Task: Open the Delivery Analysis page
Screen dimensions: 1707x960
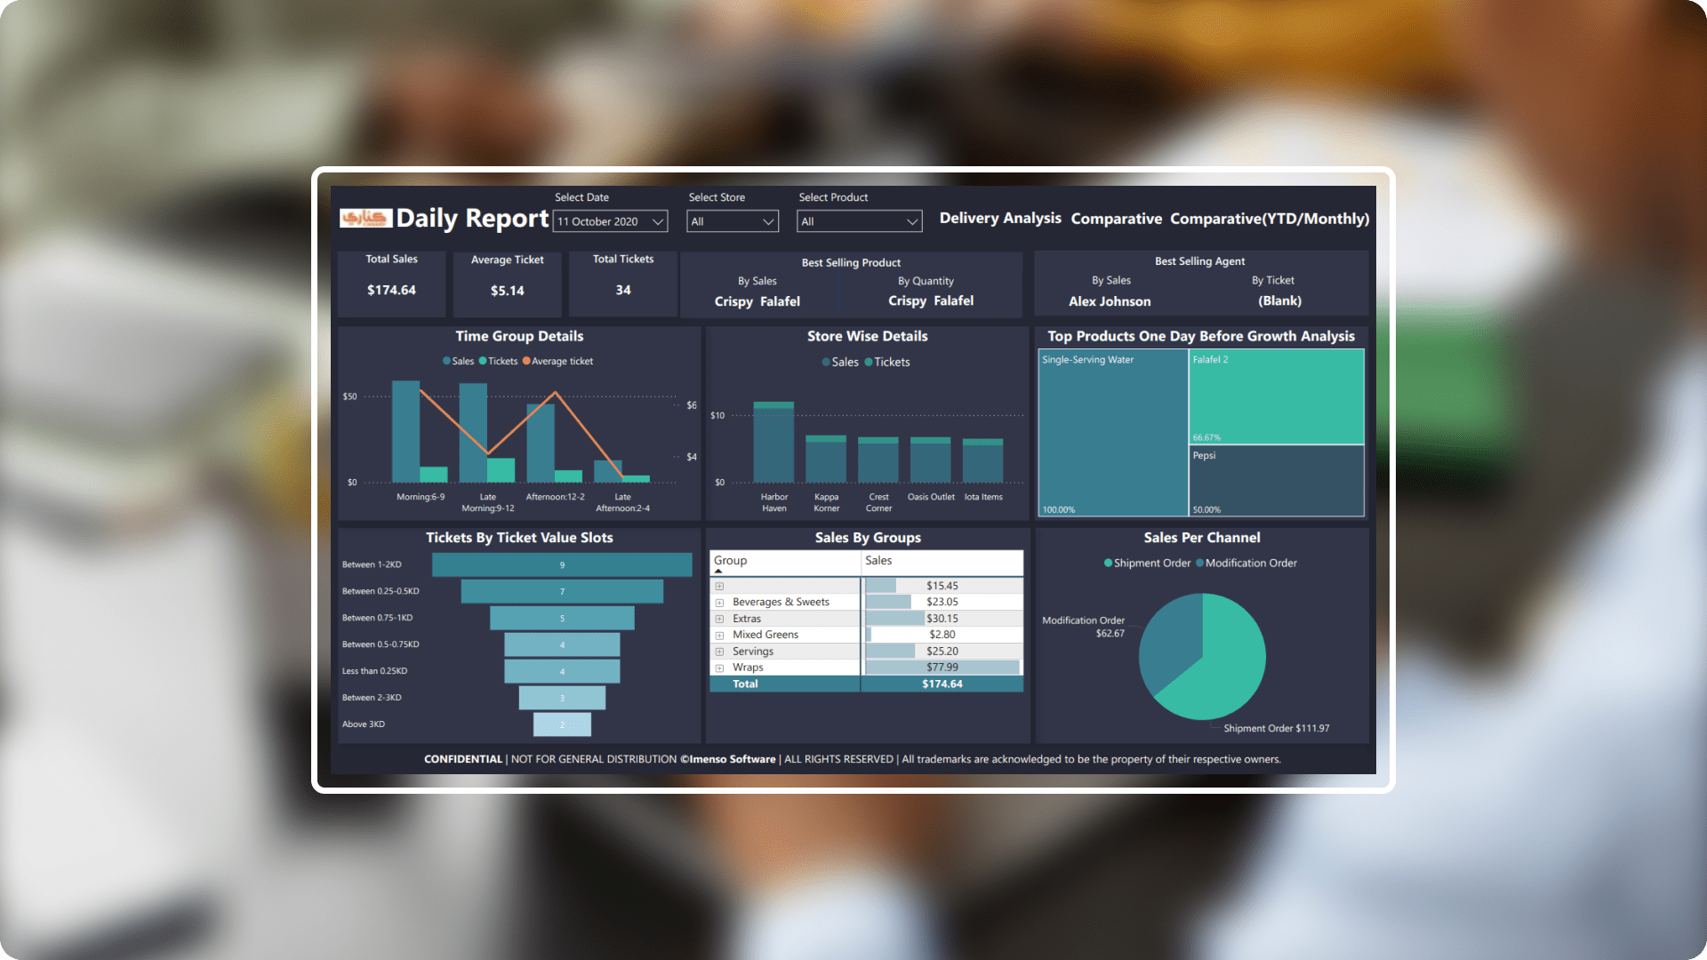Action: 999,218
